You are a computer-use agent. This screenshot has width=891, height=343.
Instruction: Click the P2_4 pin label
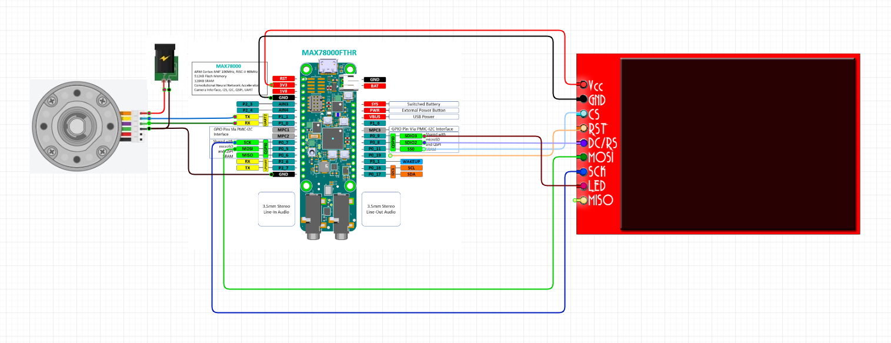click(248, 110)
